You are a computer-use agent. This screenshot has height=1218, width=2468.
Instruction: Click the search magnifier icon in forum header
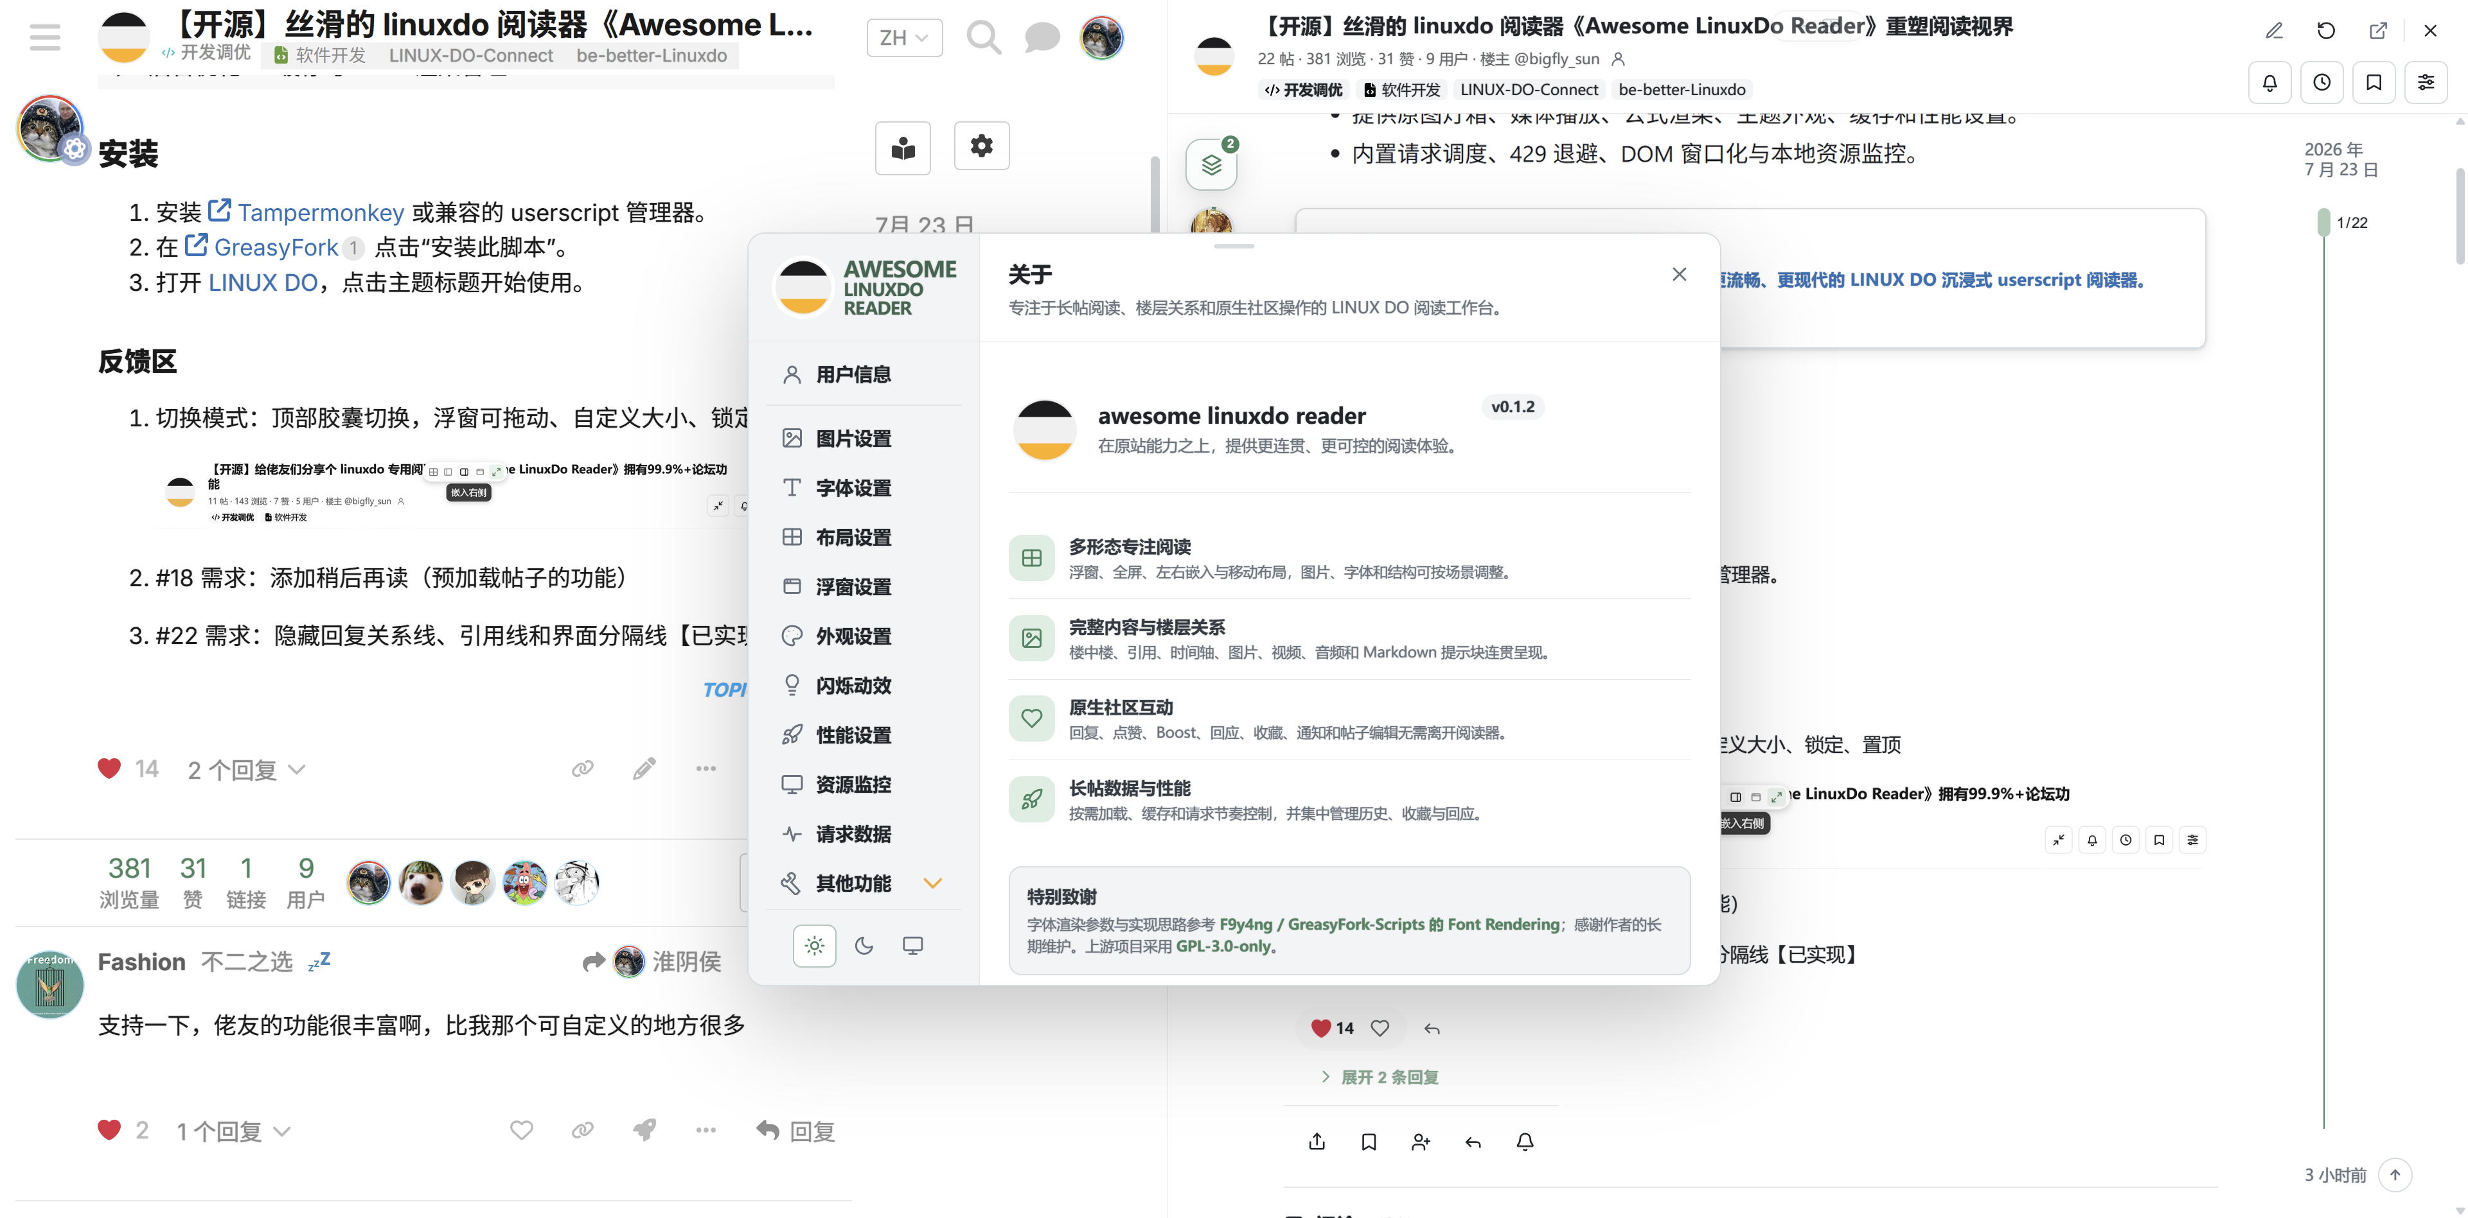[983, 39]
